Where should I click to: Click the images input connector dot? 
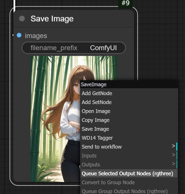click(x=19, y=35)
